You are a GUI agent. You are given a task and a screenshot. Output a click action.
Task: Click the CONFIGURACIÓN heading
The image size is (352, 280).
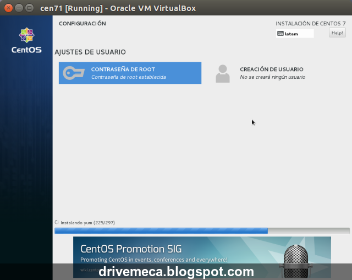pyautogui.click(x=82, y=24)
